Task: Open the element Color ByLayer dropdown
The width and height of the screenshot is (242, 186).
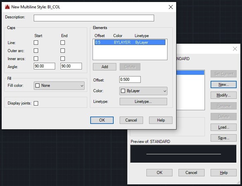Action: (x=143, y=91)
